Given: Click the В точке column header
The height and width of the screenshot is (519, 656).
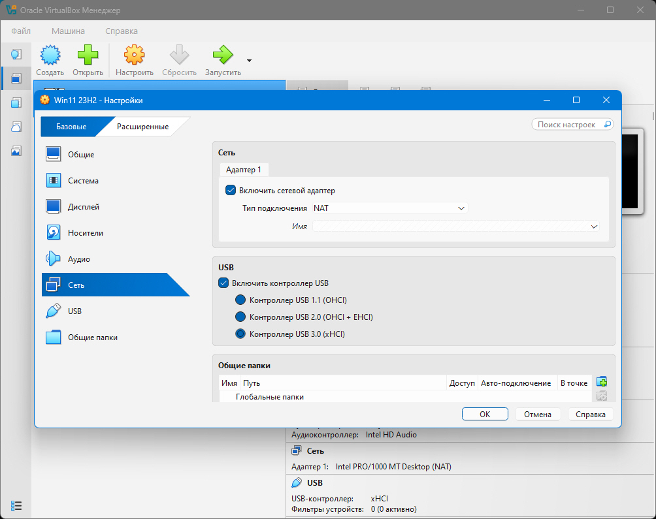Looking at the screenshot, I should [x=574, y=383].
